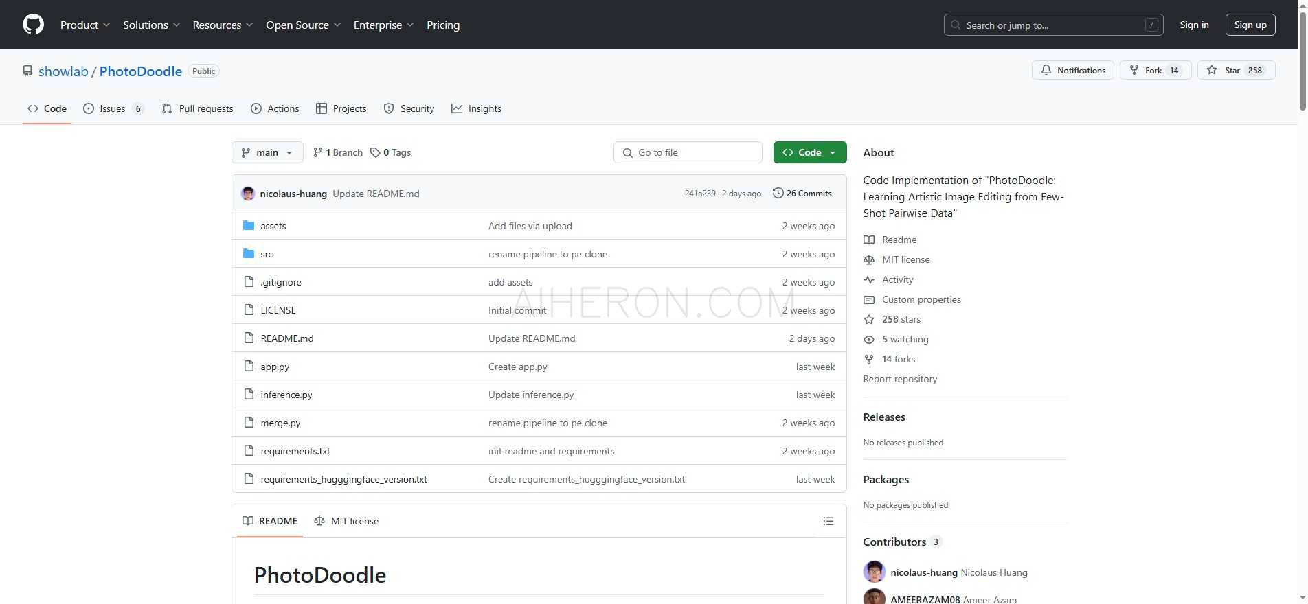Click the Sign up button
Image resolution: width=1308 pixels, height=604 pixels.
(x=1250, y=25)
